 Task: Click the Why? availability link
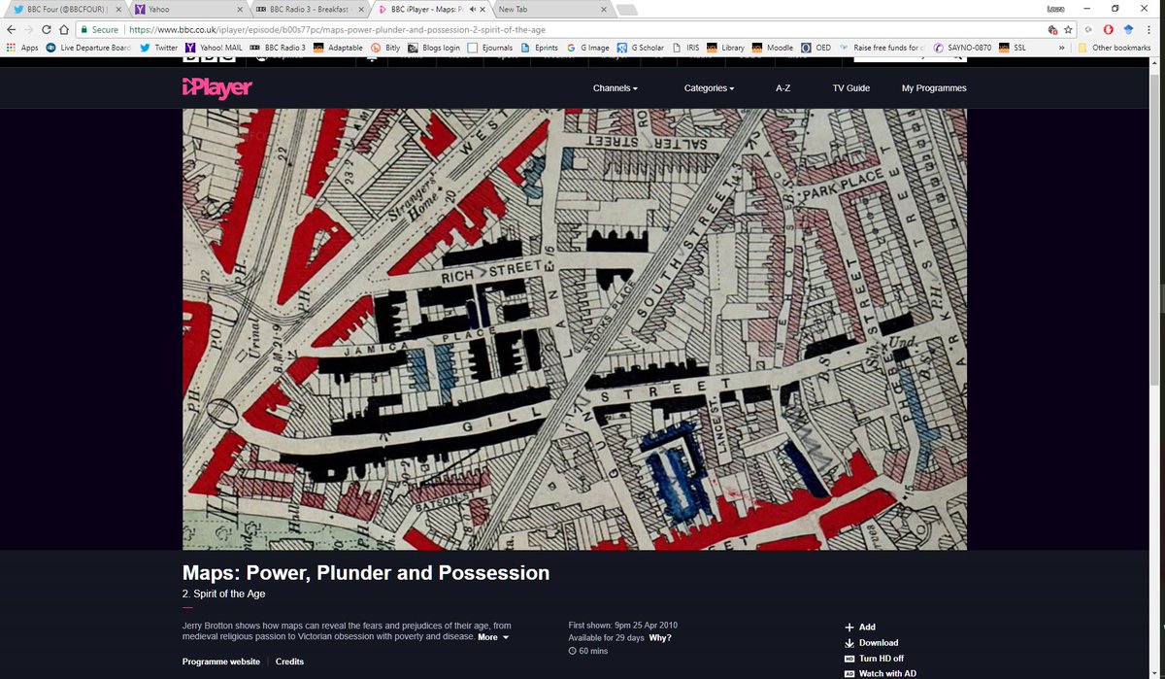click(659, 638)
